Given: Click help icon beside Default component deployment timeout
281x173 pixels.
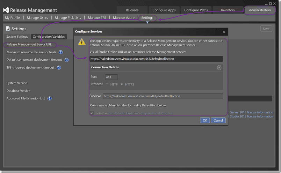Looking at the screenshot, I should coord(66,60).
